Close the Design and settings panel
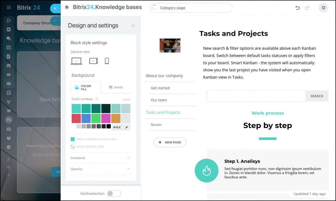Screen dimensions: 336x201 click(x=133, y=26)
